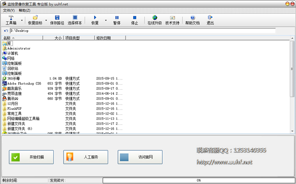The width and height of the screenshot is (296, 184).
Task: Open the 工具箱 toolbox tool
Action: coord(11,20)
